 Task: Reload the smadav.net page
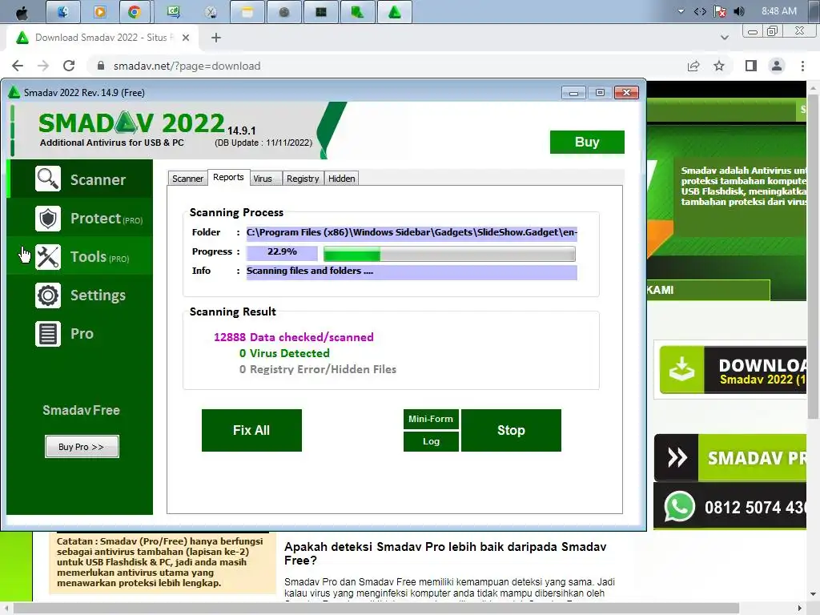coord(69,66)
